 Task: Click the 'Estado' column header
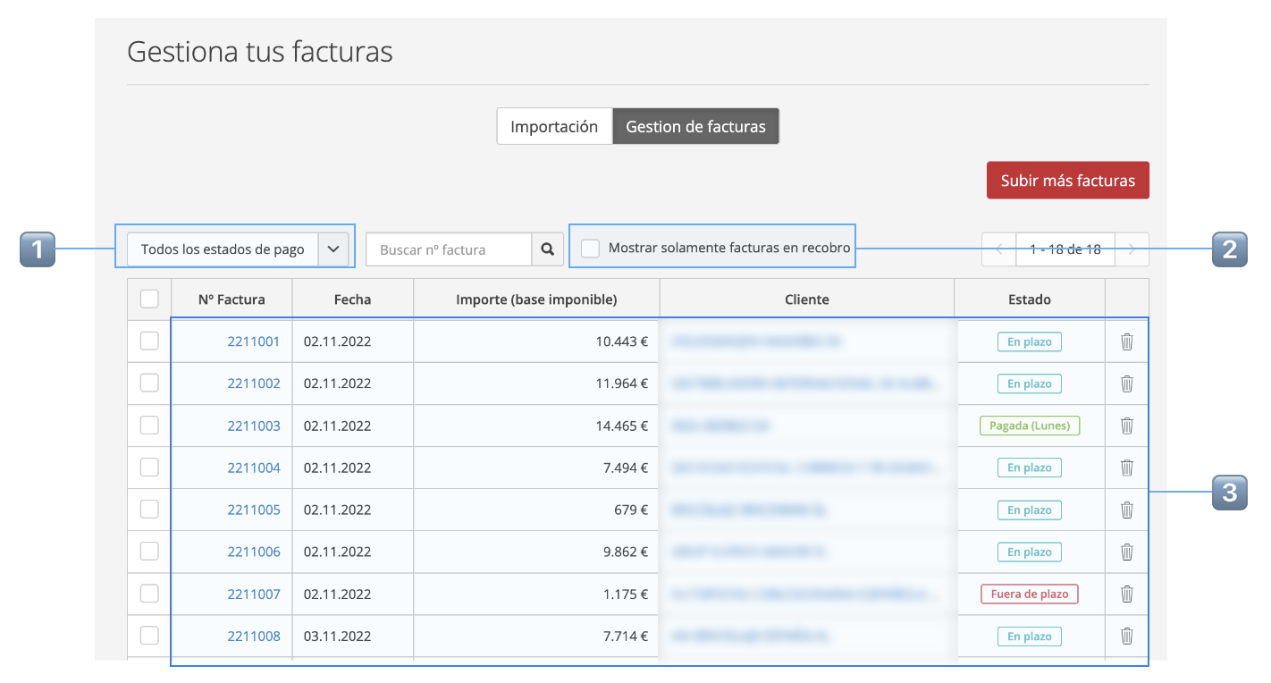[x=1030, y=299]
